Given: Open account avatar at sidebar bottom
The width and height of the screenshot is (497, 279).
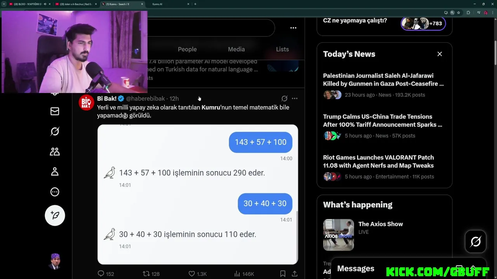Looking at the screenshot, I should [x=55, y=262].
